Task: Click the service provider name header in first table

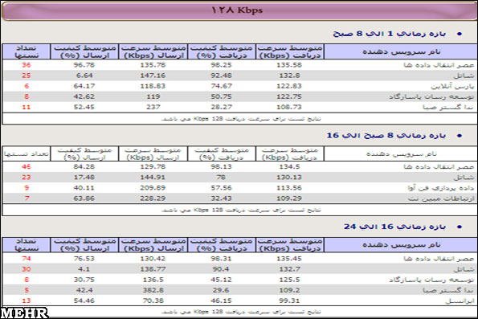Action: (x=401, y=51)
